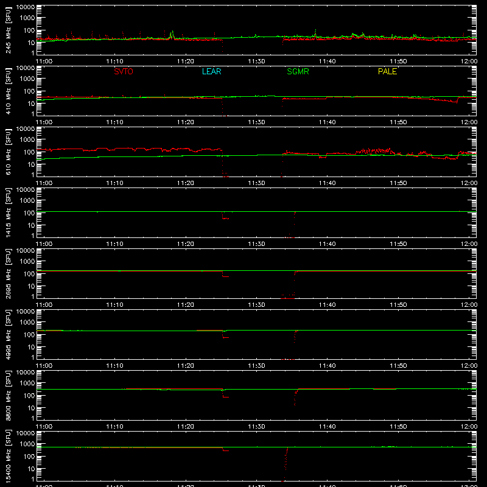Image resolution: width=487 pixels, height=487 pixels.
Task: Click 11:00 below the 245 MHz plot
Action: click(x=44, y=61)
